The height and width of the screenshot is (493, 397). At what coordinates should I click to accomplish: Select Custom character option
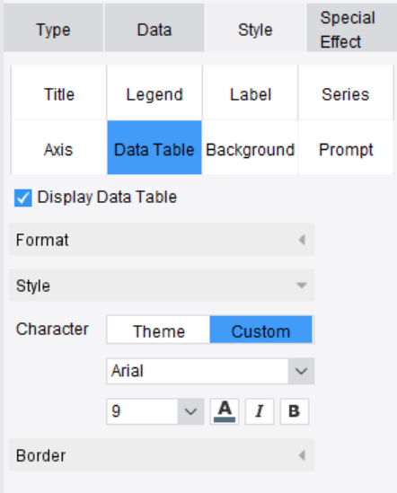point(260,330)
